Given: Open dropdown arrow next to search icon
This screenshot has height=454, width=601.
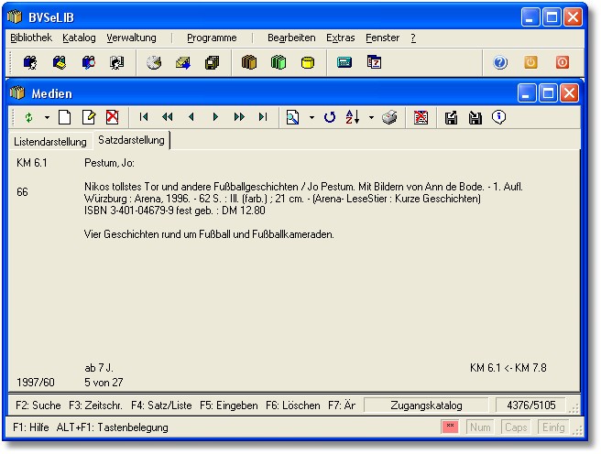Looking at the screenshot, I should coord(311,117).
